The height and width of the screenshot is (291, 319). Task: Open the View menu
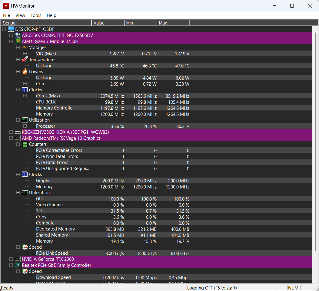tap(20, 15)
